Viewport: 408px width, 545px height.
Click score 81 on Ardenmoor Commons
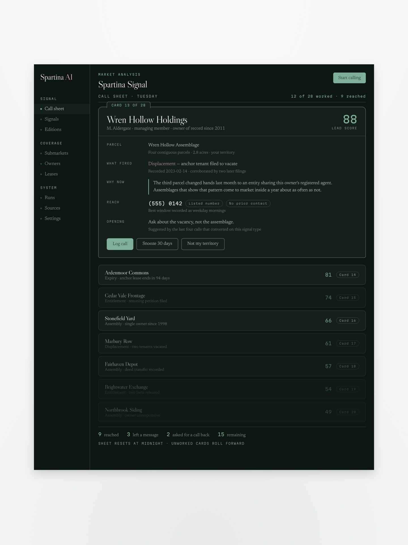[328, 275]
